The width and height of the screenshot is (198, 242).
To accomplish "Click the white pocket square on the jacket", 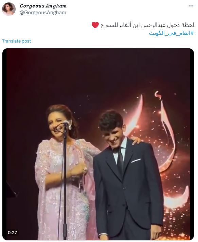I will 136,161.
